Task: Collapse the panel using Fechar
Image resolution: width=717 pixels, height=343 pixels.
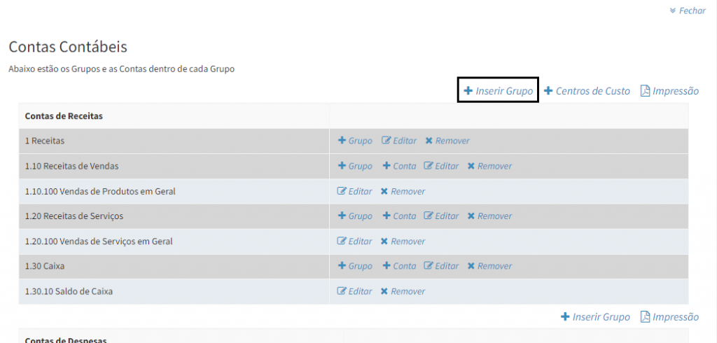Action: point(688,10)
